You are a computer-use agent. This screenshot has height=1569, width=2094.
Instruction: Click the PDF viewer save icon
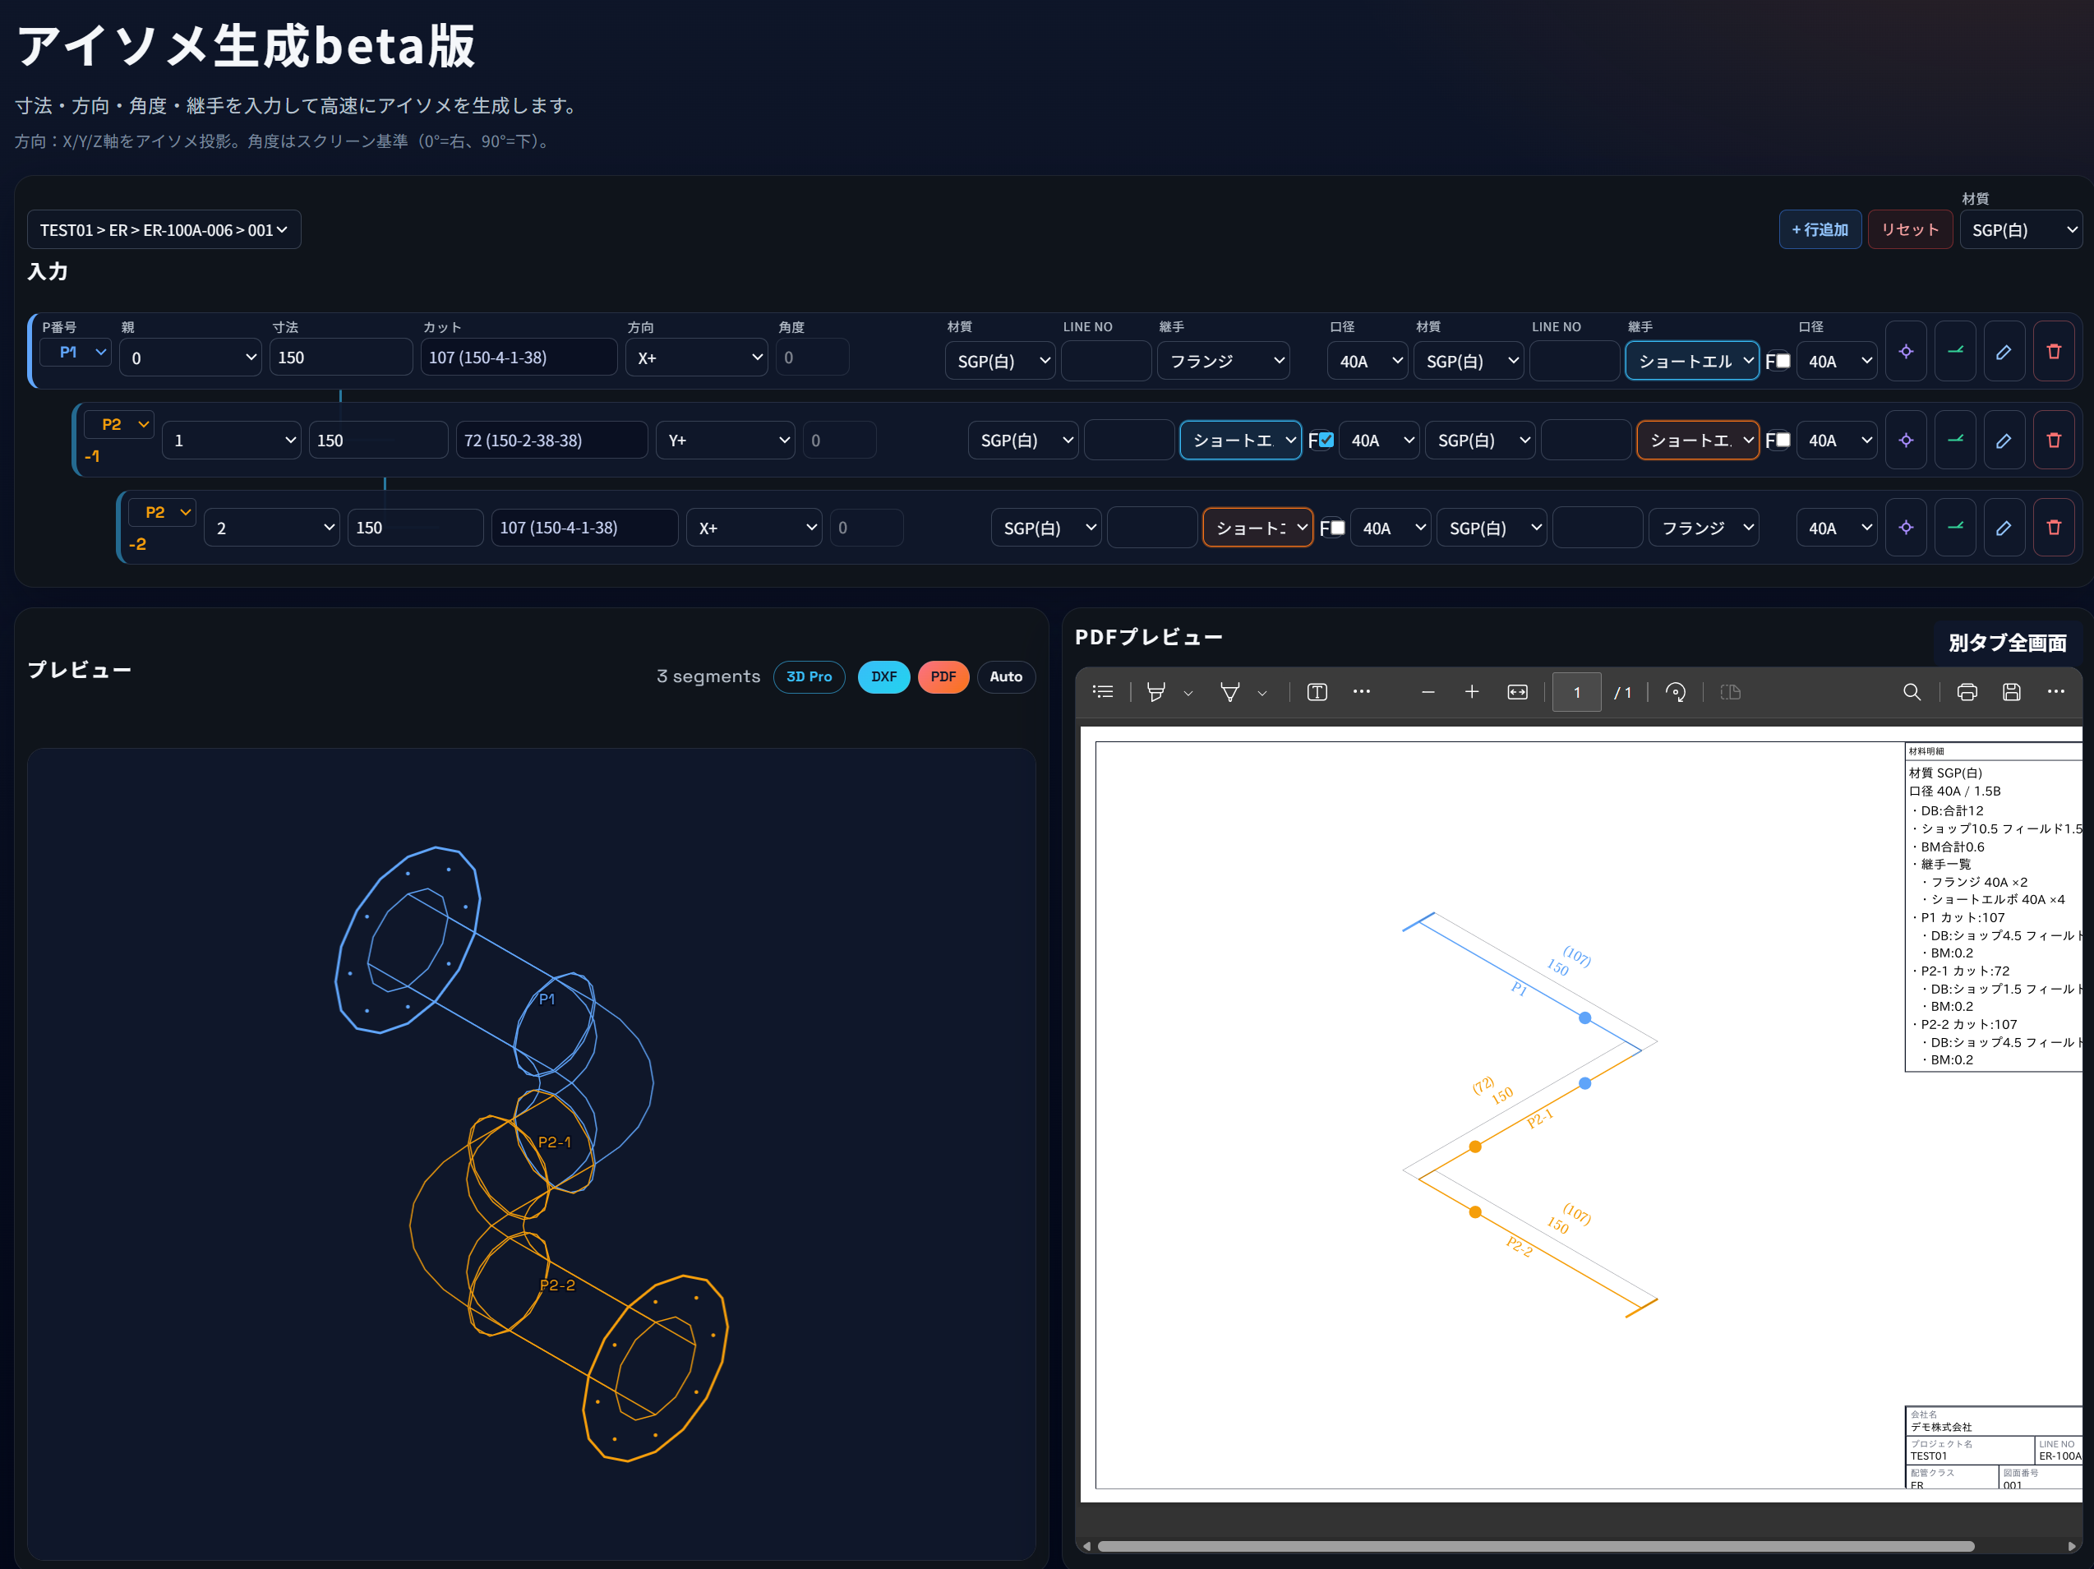2011,692
